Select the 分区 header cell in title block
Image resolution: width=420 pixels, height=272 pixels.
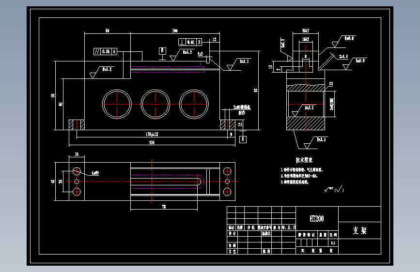tap(251, 227)
